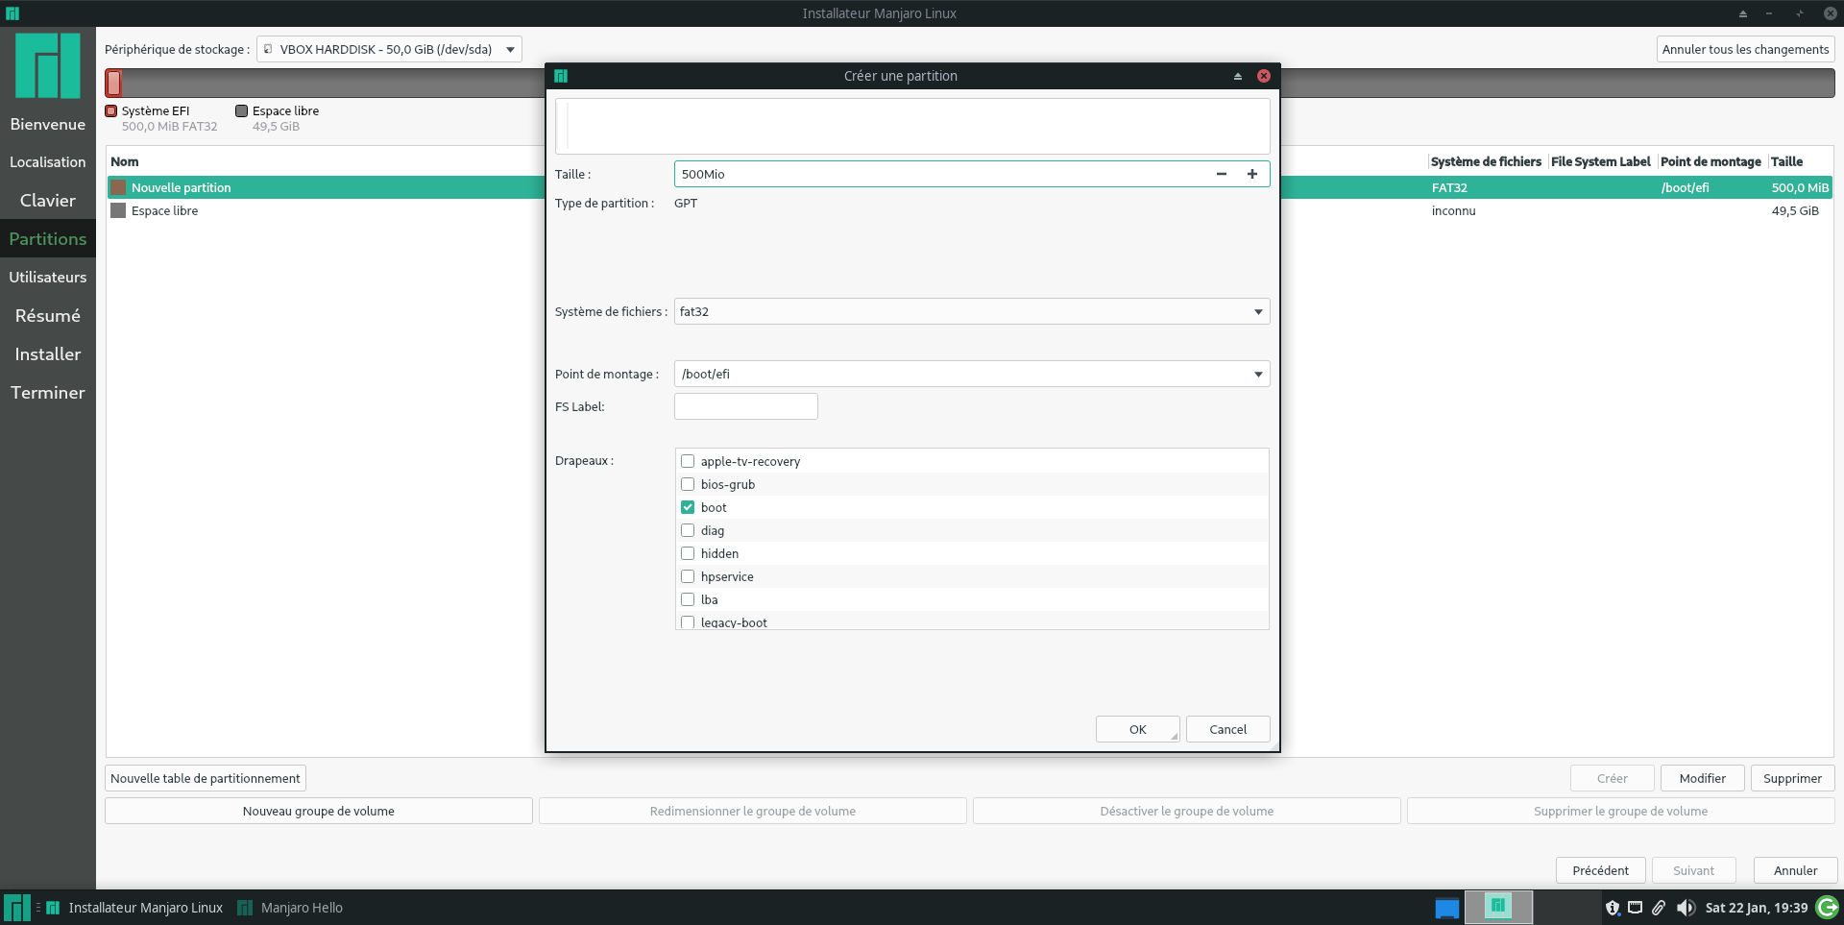The width and height of the screenshot is (1844, 925).
Task: Shade the Créer une partition dialog via its roll-up icon
Action: [1237, 76]
